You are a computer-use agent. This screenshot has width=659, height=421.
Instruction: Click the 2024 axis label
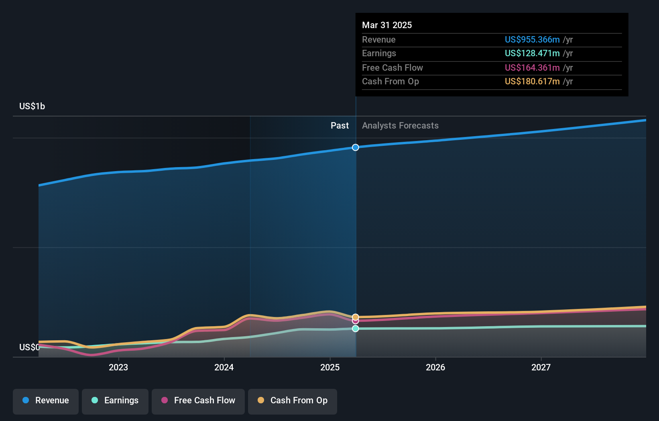point(224,367)
